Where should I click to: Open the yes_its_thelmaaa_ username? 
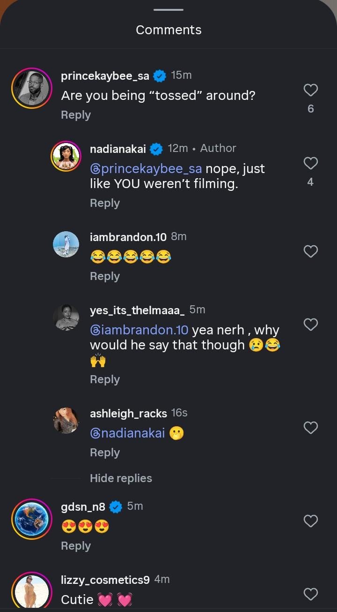pos(137,310)
